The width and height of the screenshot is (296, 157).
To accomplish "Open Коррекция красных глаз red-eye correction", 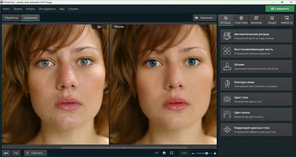I will 256,130.
